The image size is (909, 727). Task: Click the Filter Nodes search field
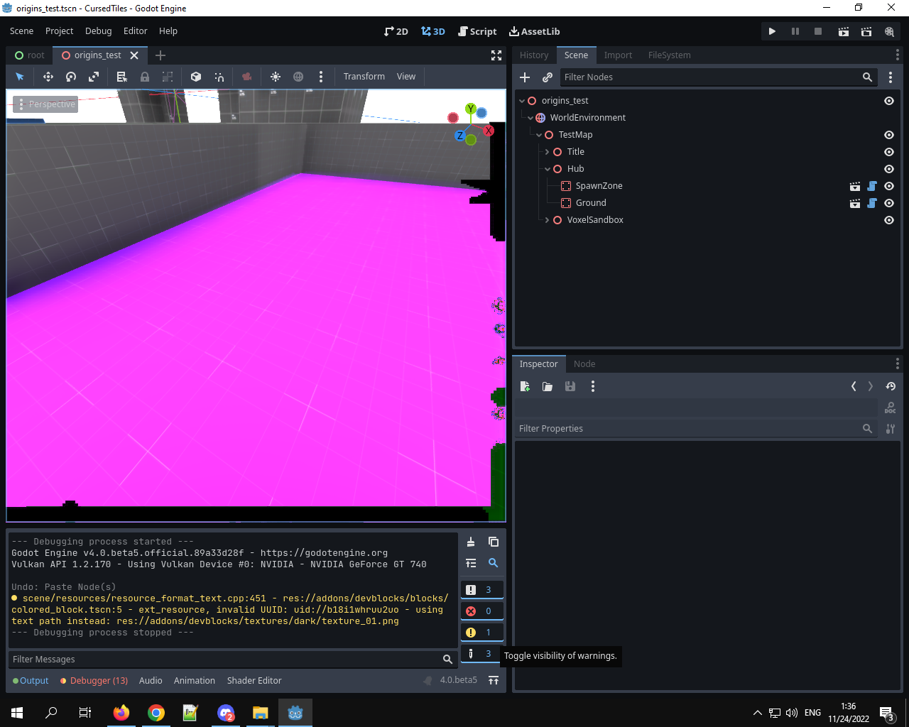tap(710, 77)
